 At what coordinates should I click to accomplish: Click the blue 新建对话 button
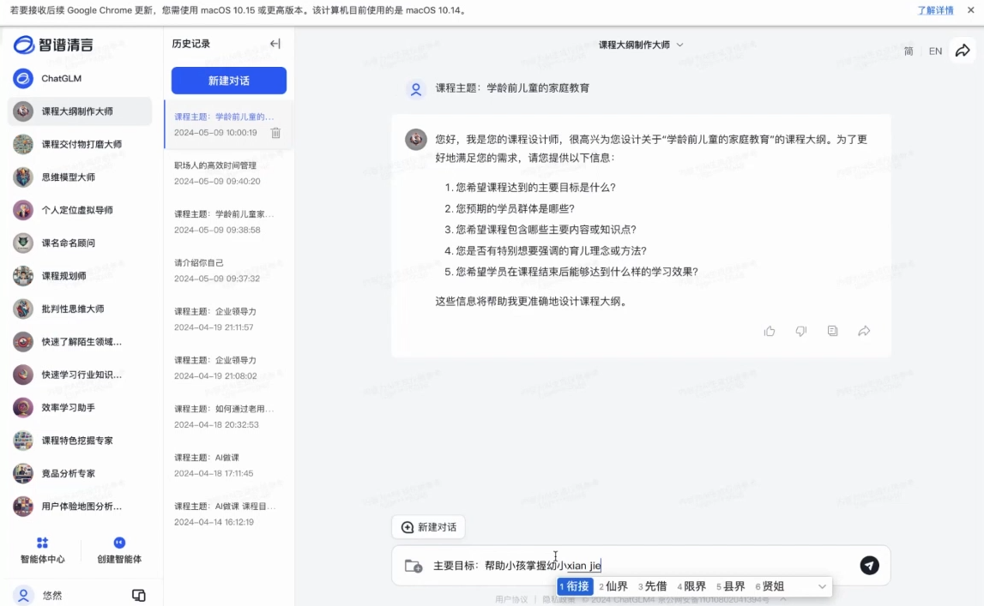pos(228,81)
